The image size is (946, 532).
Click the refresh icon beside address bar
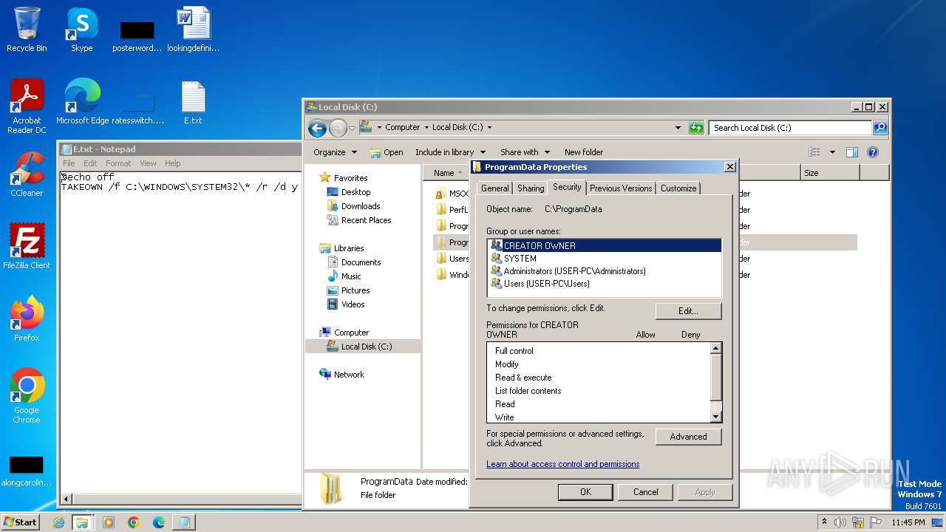(696, 128)
